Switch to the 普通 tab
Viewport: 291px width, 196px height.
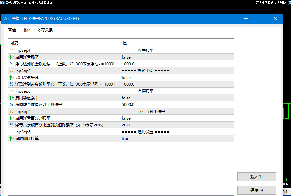pos(12,30)
